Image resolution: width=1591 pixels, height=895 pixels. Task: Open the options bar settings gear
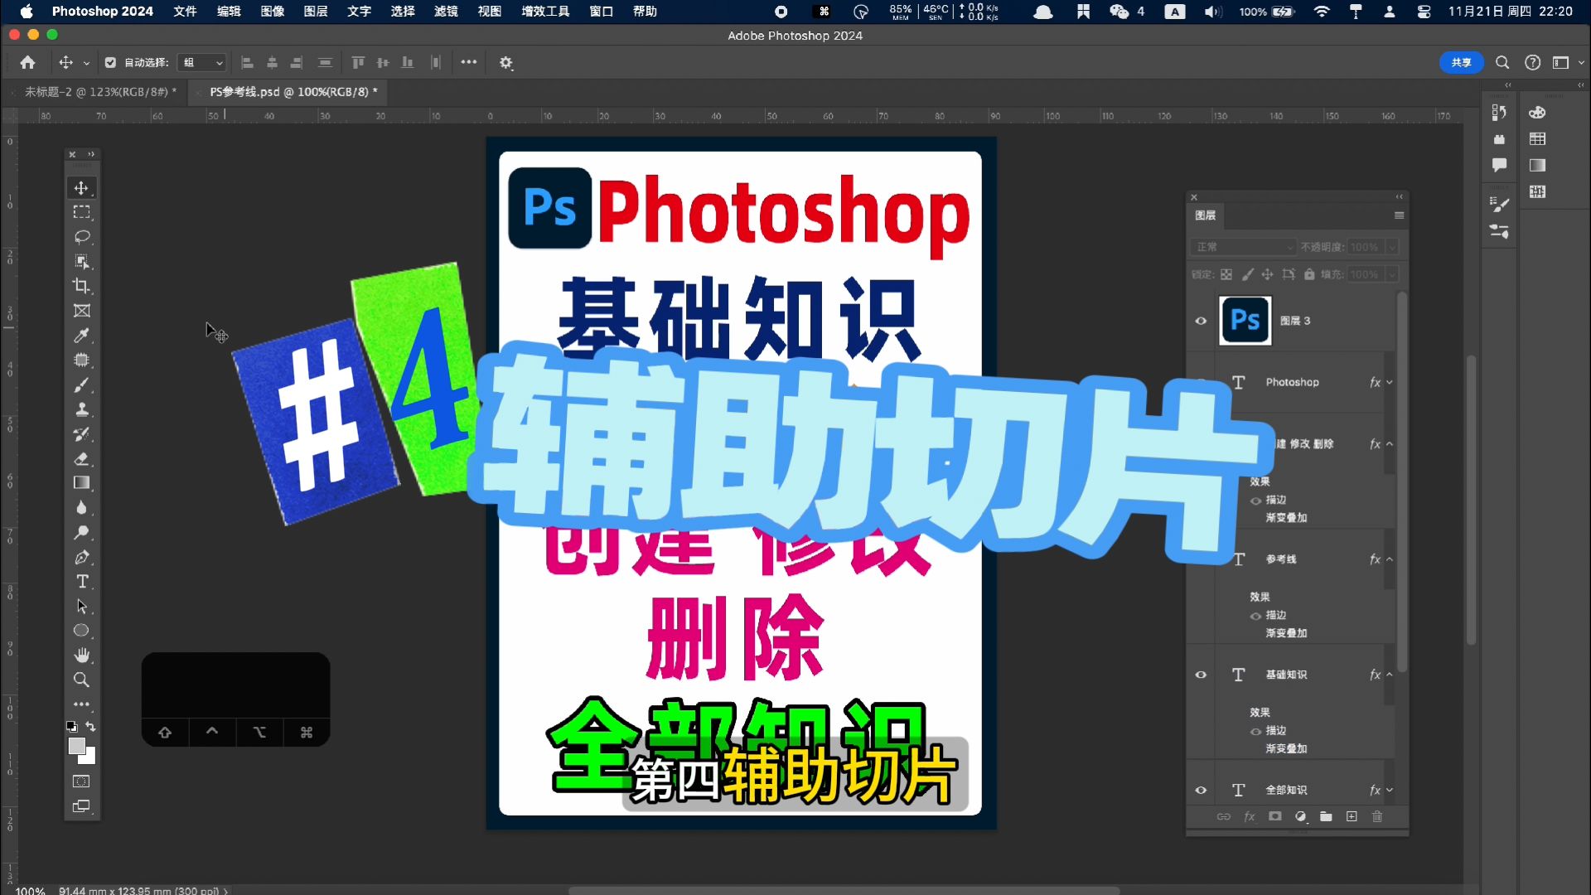505,62
